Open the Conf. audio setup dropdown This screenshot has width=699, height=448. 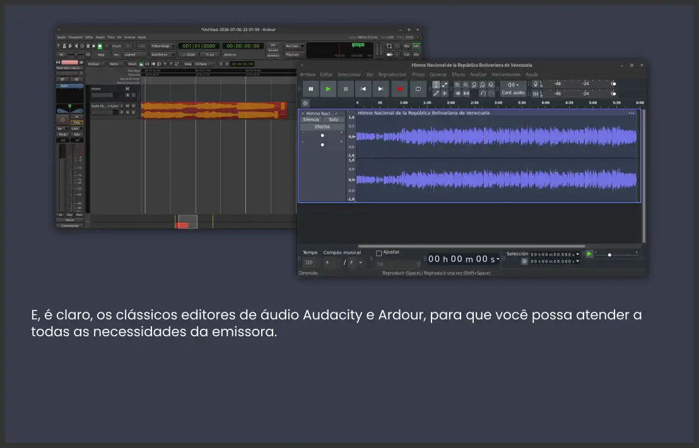pyautogui.click(x=513, y=89)
